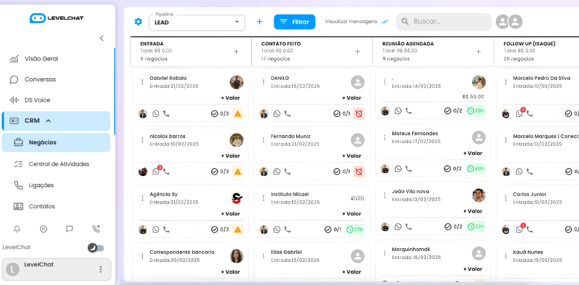
Task: Click + Valor on nicolas barros card
Action: click(x=230, y=156)
